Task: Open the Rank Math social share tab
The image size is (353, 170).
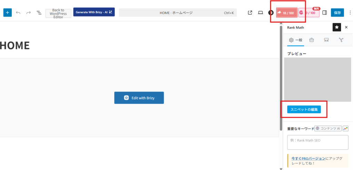Action: 341,40
